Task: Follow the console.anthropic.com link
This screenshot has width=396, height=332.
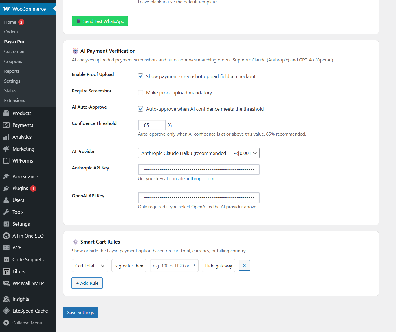Action: (x=192, y=178)
